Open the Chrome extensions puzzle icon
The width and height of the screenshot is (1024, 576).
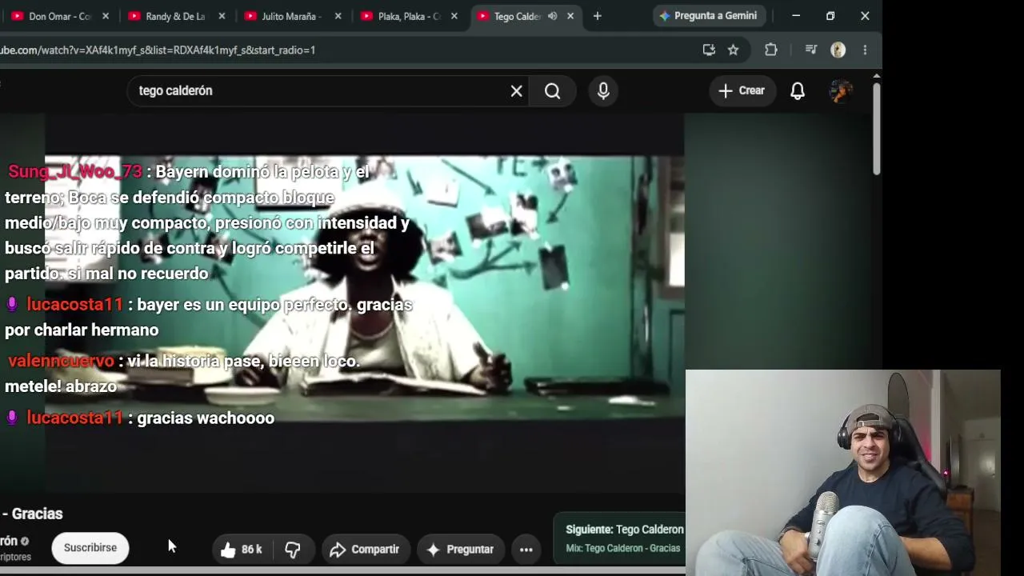pos(771,50)
